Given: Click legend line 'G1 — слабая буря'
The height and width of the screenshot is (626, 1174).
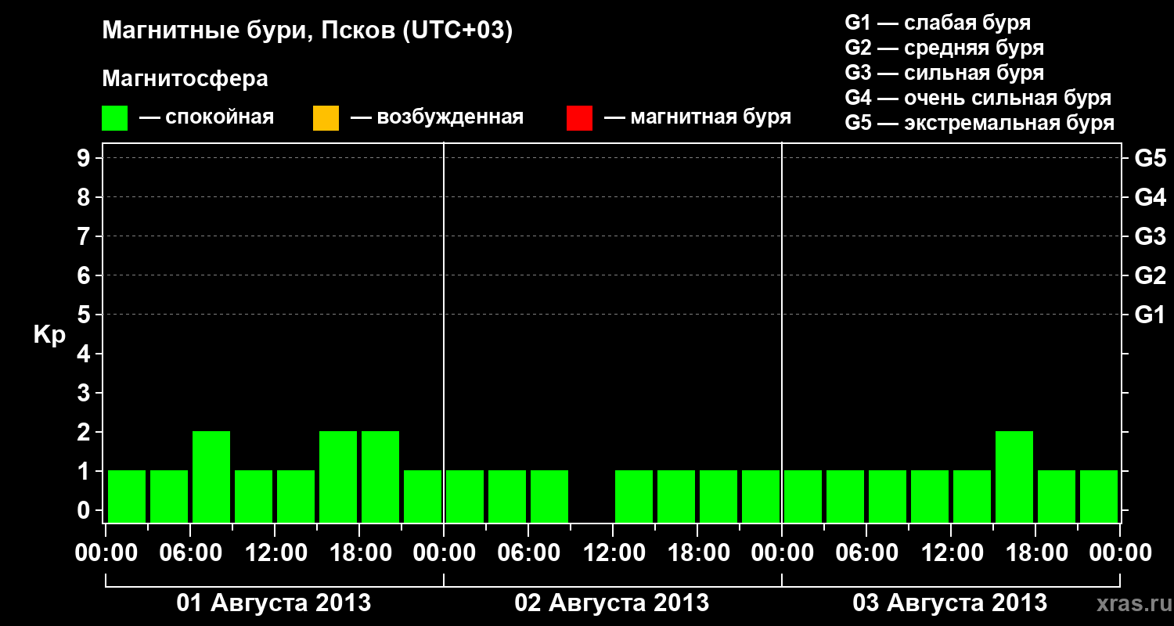Looking at the screenshot, I should click(938, 22).
